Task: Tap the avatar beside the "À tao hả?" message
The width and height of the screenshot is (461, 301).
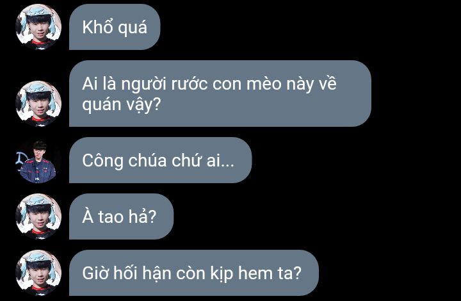Action: click(38, 216)
